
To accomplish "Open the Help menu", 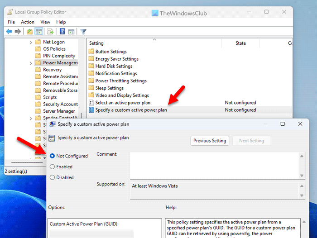I will [x=61, y=22].
